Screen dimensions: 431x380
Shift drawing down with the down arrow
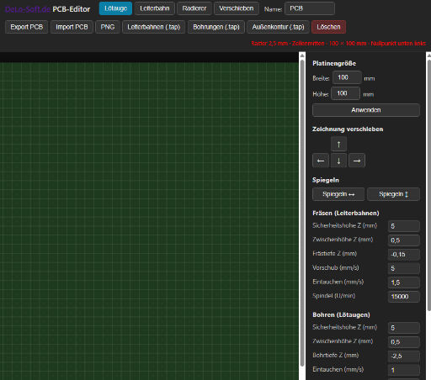point(338,161)
